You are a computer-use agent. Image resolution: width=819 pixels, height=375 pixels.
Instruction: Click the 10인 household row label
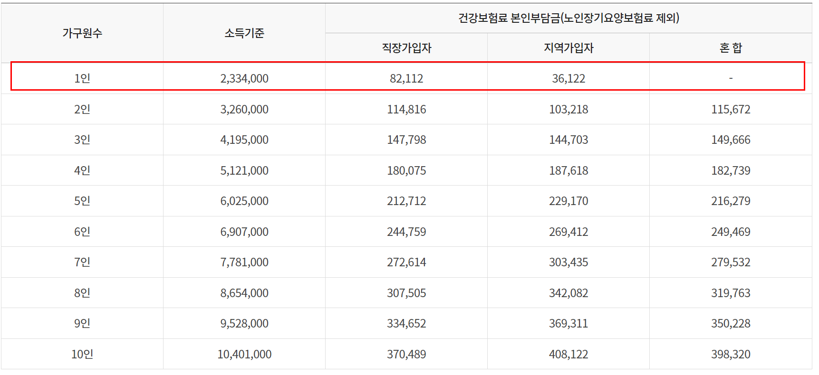[82, 354]
